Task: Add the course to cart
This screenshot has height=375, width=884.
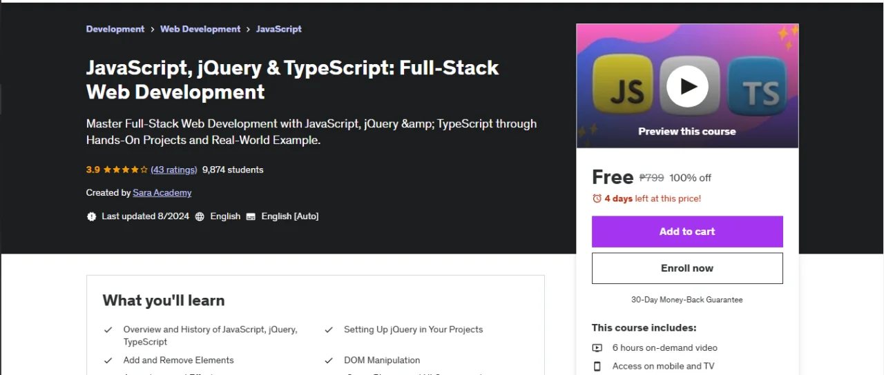Action: (x=687, y=232)
